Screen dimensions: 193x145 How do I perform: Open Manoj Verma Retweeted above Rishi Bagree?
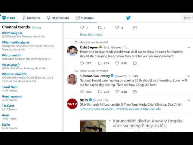coord(94,42)
